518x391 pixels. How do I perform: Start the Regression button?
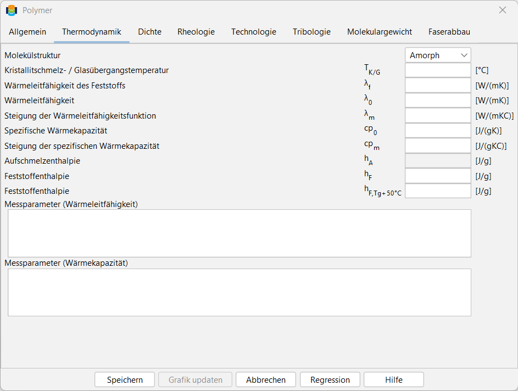pyautogui.click(x=330, y=380)
